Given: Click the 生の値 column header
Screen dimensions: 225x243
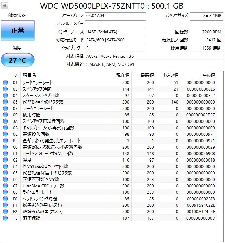Looking at the screenshot, I should pyautogui.click(x=199, y=75).
